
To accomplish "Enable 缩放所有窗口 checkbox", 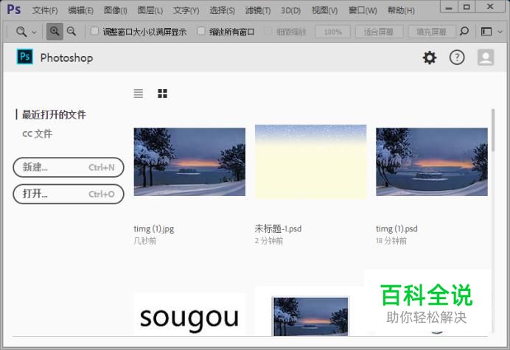I will 201,31.
